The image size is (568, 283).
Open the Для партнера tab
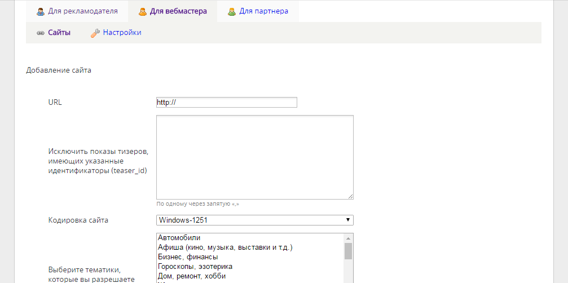point(263,11)
